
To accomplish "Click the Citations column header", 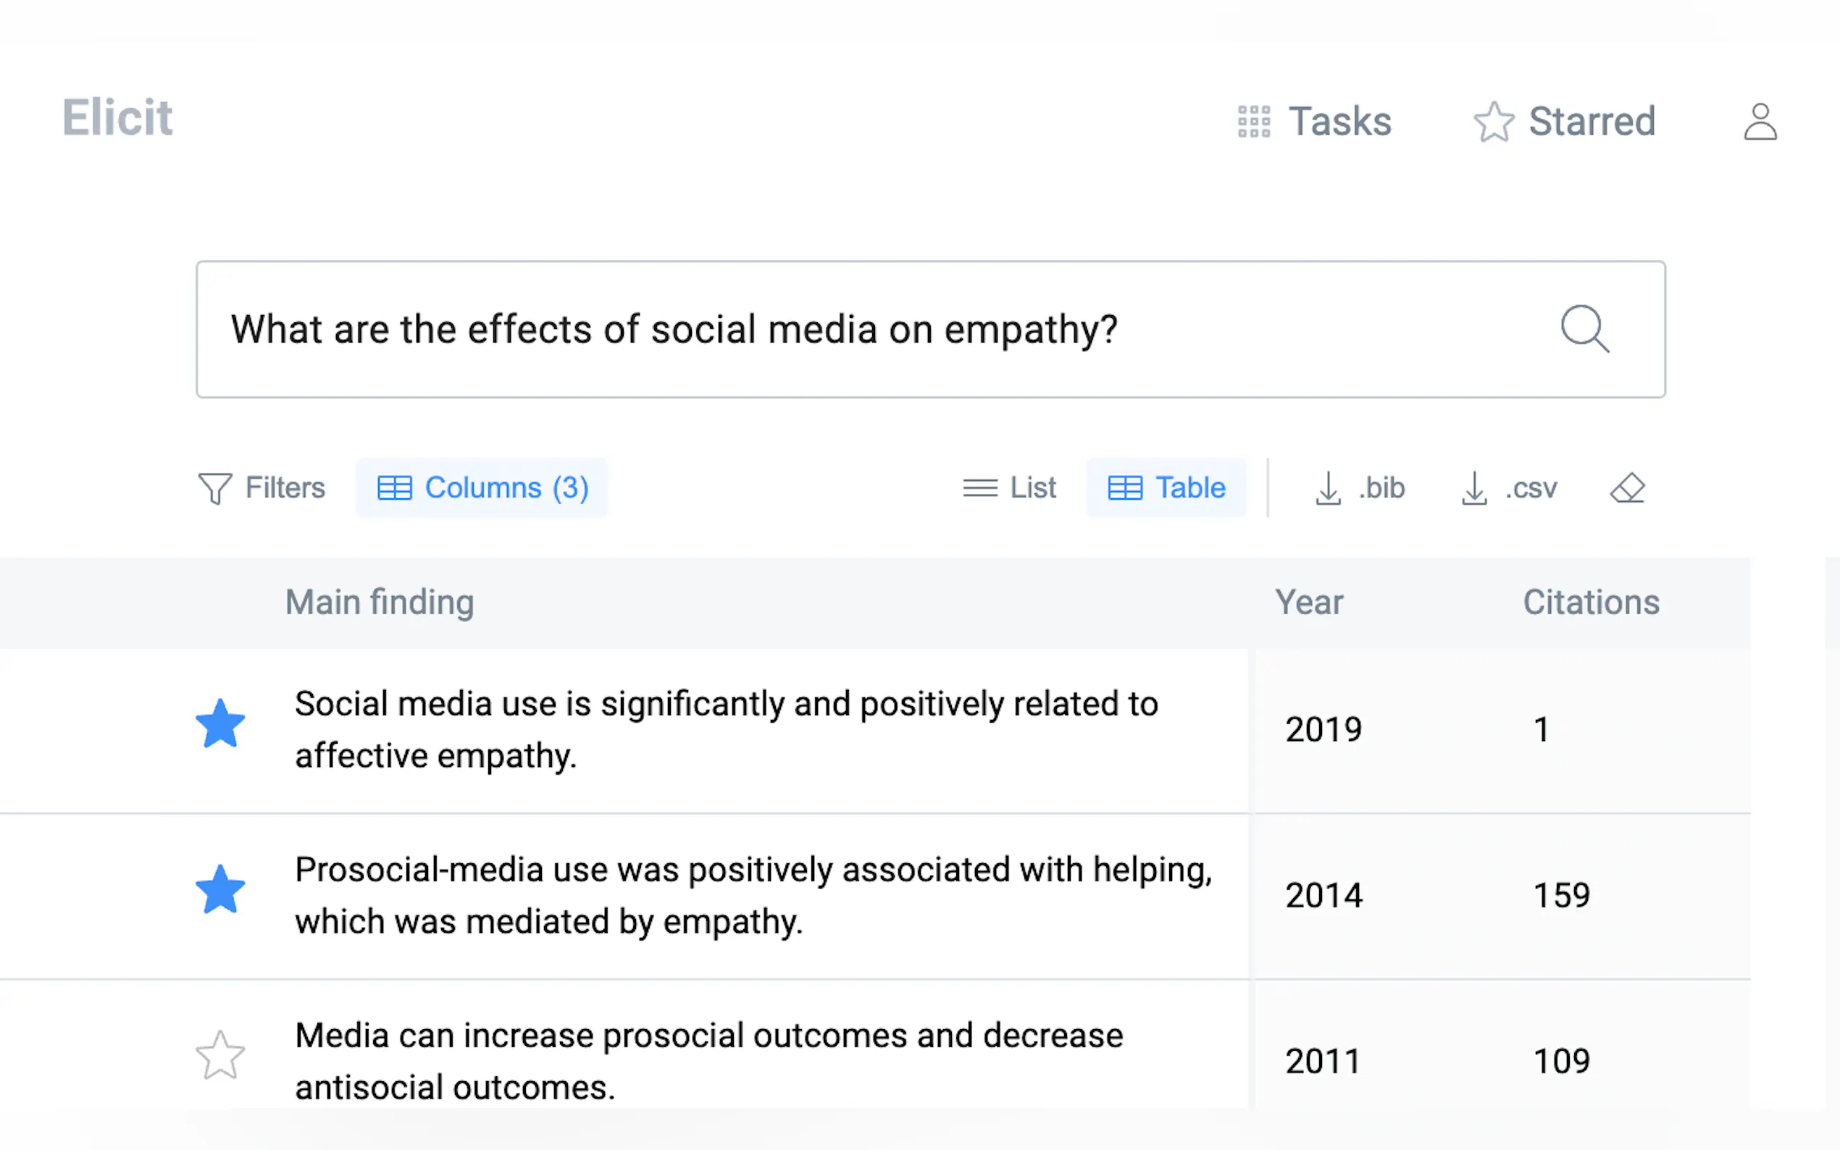I will pyautogui.click(x=1591, y=603).
